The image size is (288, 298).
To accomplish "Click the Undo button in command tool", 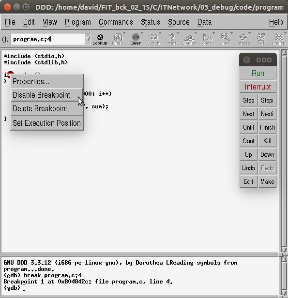I will point(248,168).
